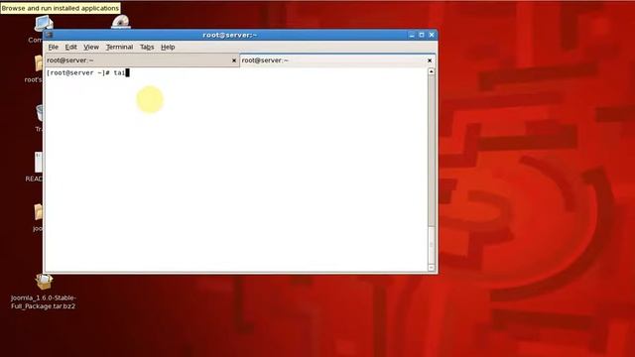Open the View menu
Image resolution: width=635 pixels, height=357 pixels.
click(91, 47)
